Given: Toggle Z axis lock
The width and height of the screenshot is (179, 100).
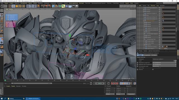Looking at the screenshot, I should click(x=35, y=6).
